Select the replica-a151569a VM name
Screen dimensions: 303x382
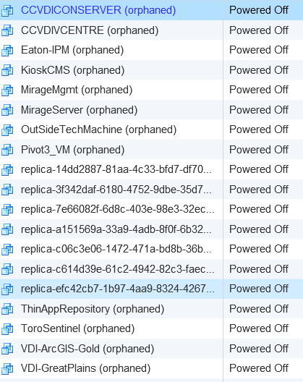pos(116,229)
